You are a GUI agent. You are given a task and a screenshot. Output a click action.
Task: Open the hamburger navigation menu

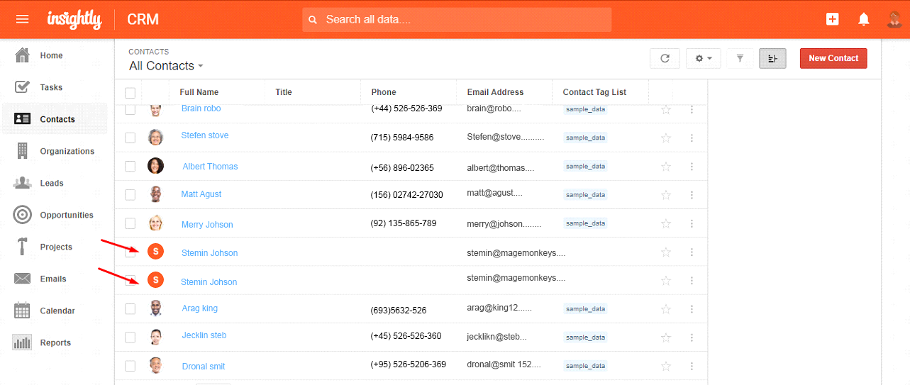click(22, 19)
